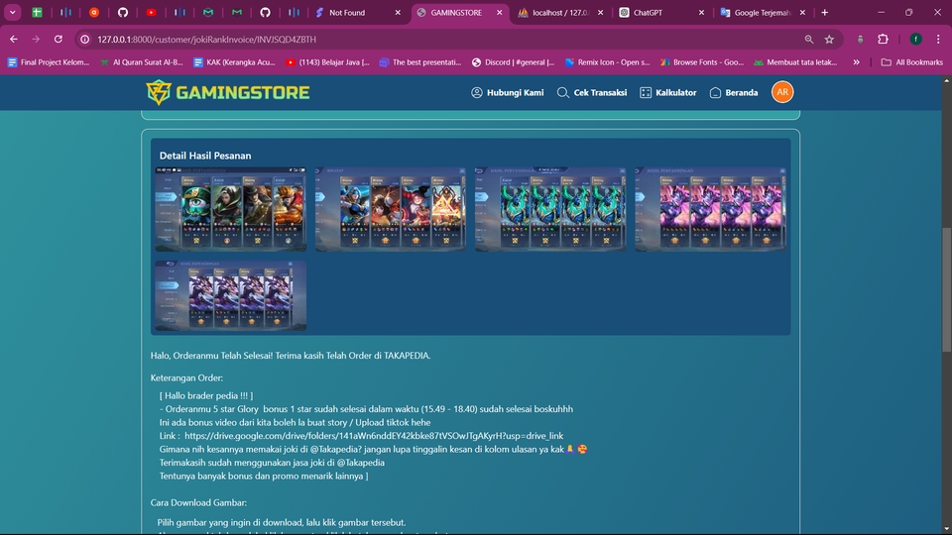Viewport: 952px width, 535px height.
Task: Minimize the Chrome window
Action: click(881, 12)
